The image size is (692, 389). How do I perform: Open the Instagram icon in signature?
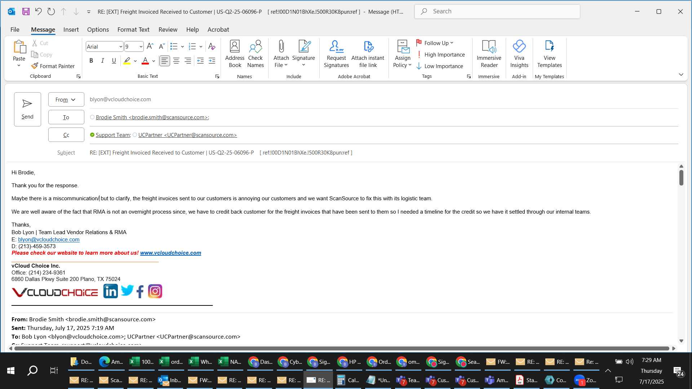(155, 291)
